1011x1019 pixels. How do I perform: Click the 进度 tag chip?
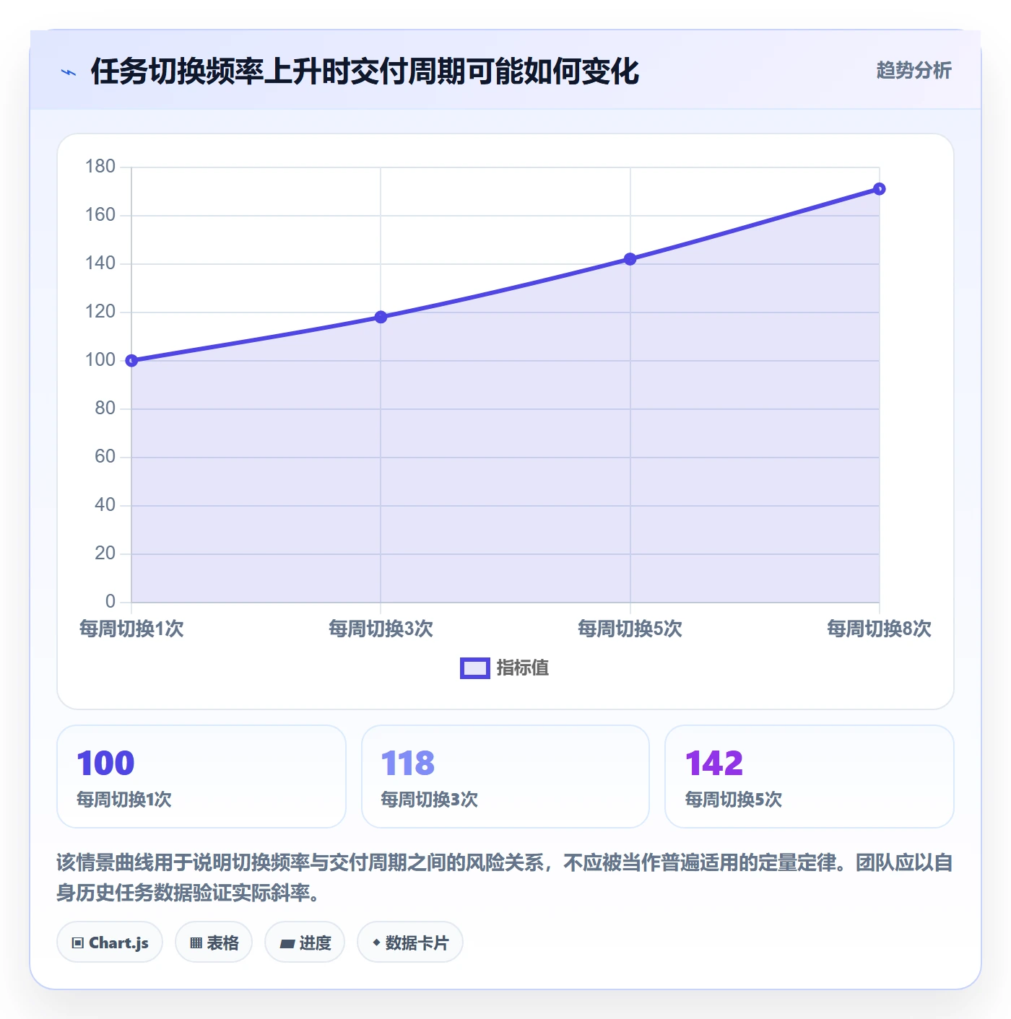[x=305, y=943]
